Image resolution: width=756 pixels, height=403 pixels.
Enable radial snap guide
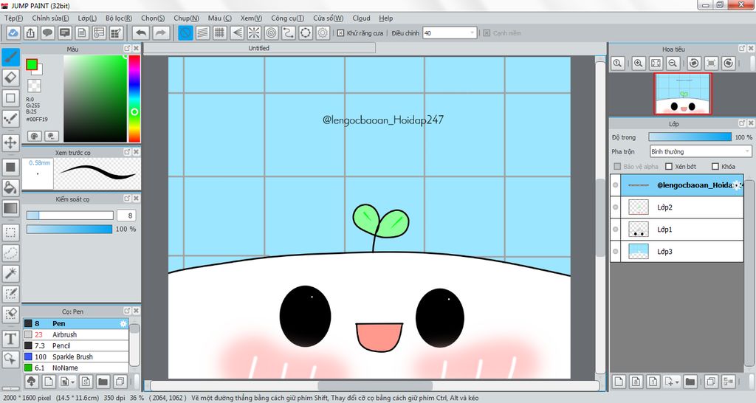254,32
